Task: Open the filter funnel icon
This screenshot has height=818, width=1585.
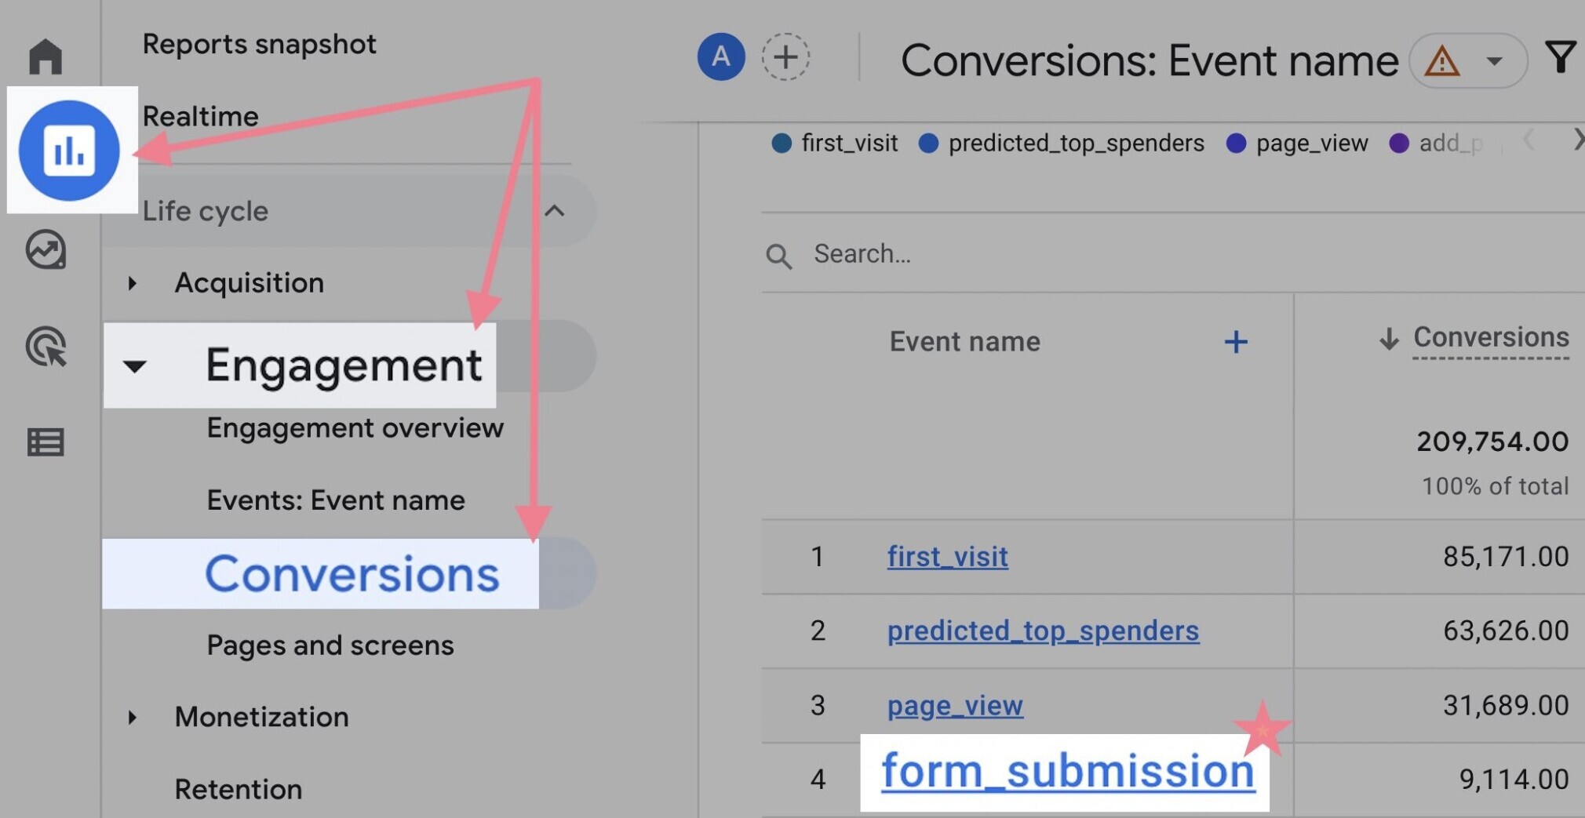Action: click(1561, 57)
